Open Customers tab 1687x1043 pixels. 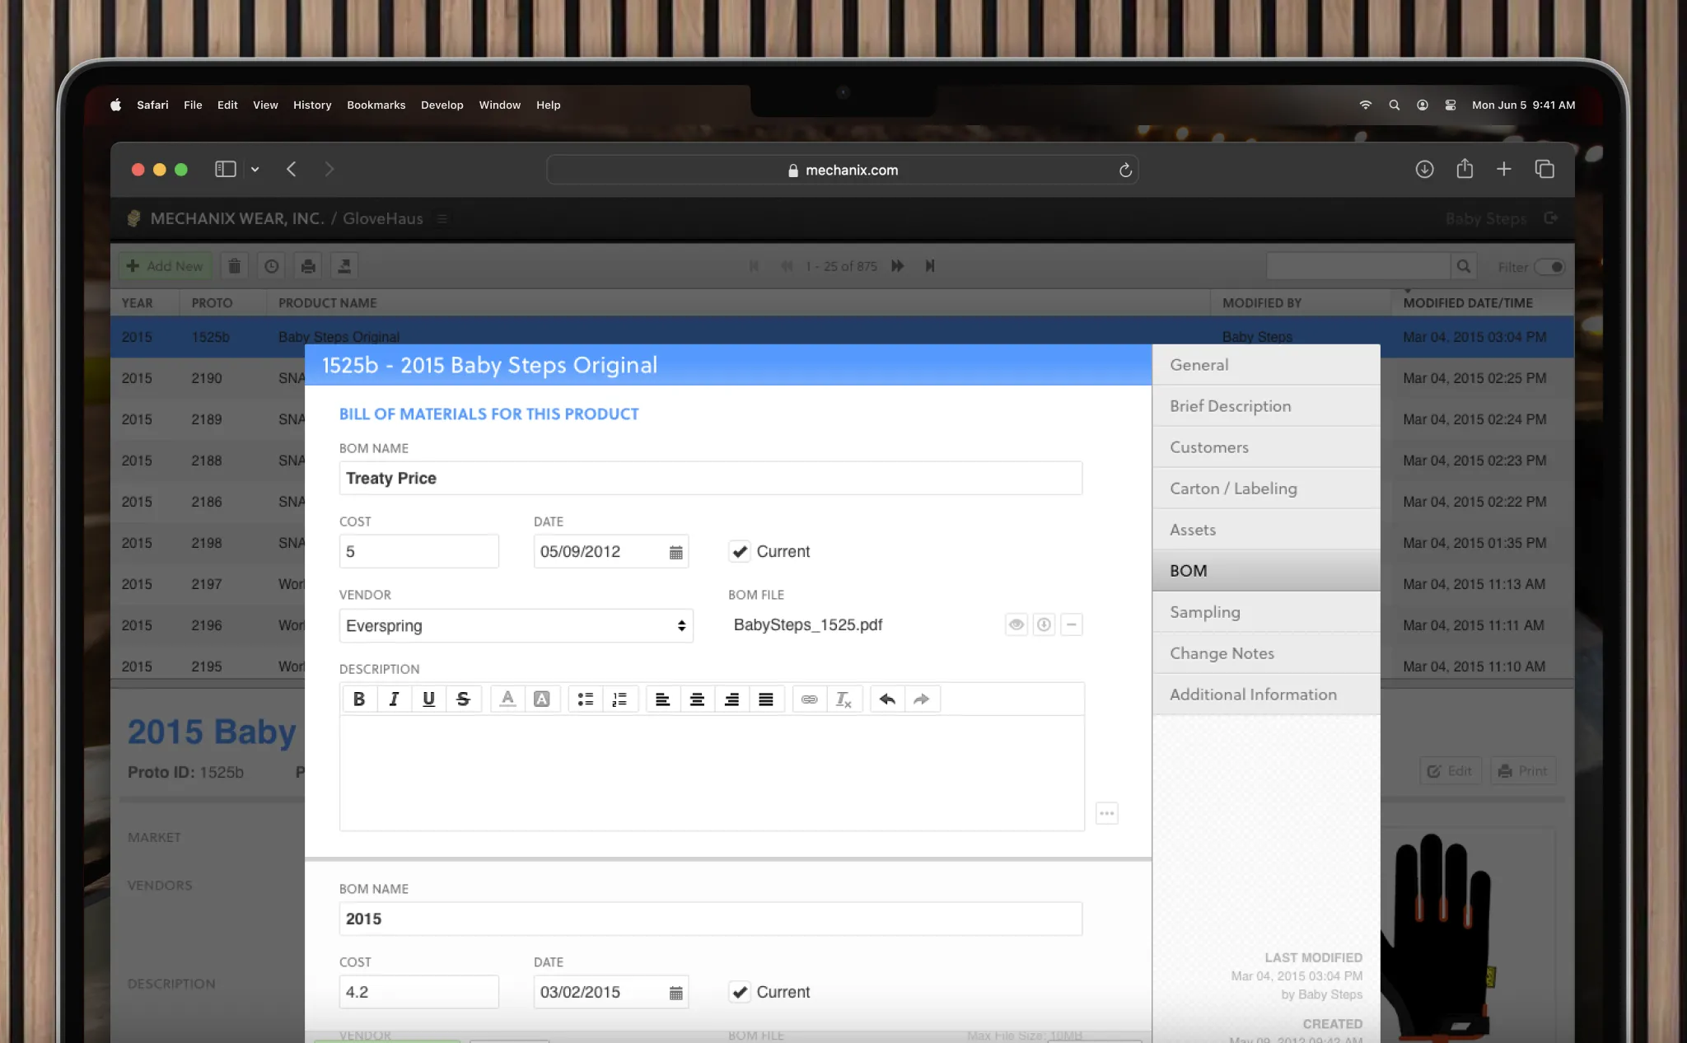pyautogui.click(x=1266, y=447)
